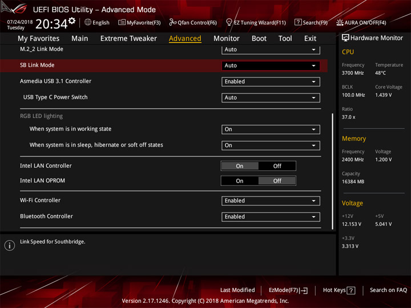This screenshot has height=308, width=411.
Task: Open USB Type C Power Switch dropdown
Action: click(271, 98)
